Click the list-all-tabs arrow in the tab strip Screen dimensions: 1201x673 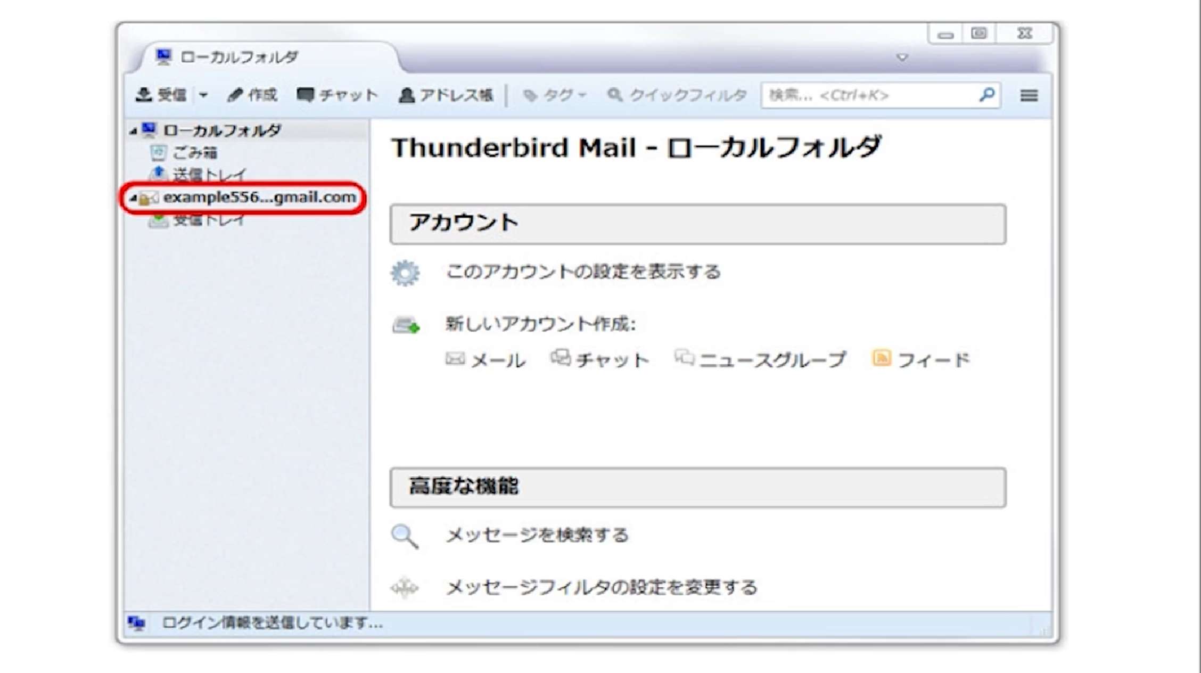coord(902,57)
